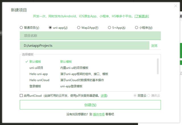Close the 新建项目 dialog with the X
This screenshot has height=125, width=182.
[176, 6]
